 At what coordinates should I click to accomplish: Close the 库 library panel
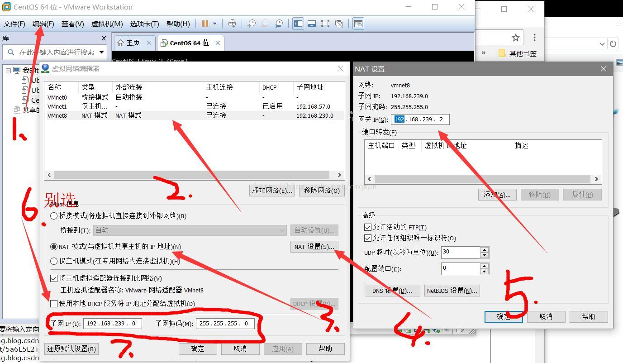click(x=104, y=38)
